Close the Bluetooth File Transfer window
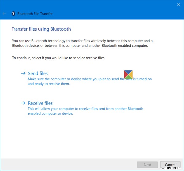The width and height of the screenshot is (184, 171). tap(178, 5)
